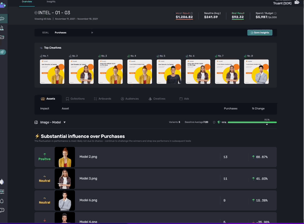Open the Collections tab
Screen dimensions: 304x224
[x=75, y=99]
